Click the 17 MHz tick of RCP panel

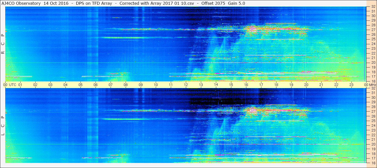[373, 76]
